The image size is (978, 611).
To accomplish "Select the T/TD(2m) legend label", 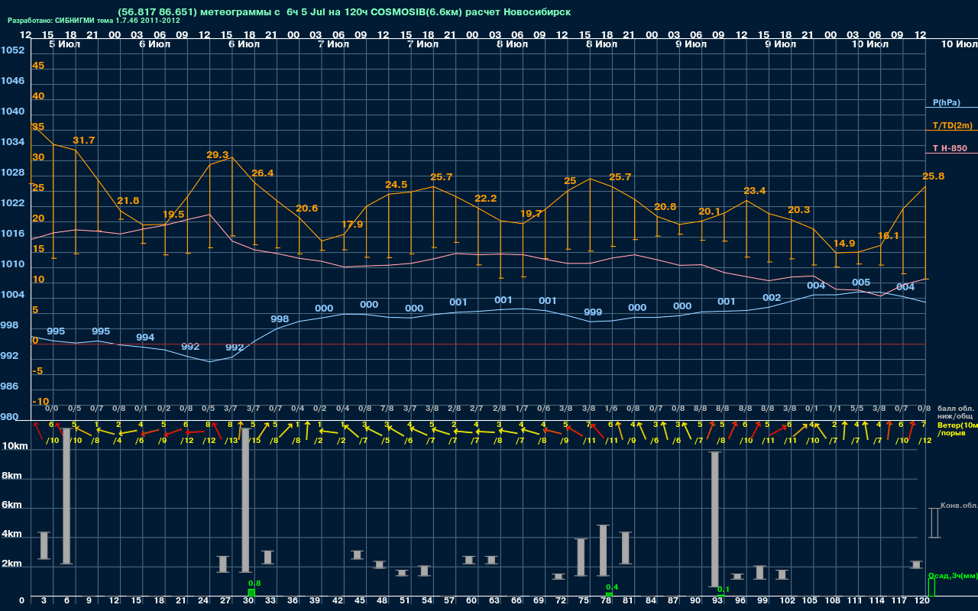I will click(952, 125).
